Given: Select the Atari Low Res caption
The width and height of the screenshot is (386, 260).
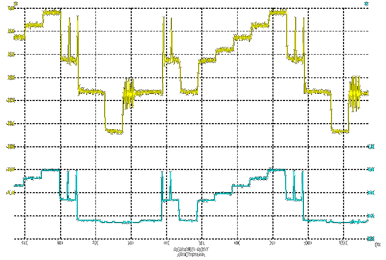Looking at the screenshot, I should tap(189, 255).
